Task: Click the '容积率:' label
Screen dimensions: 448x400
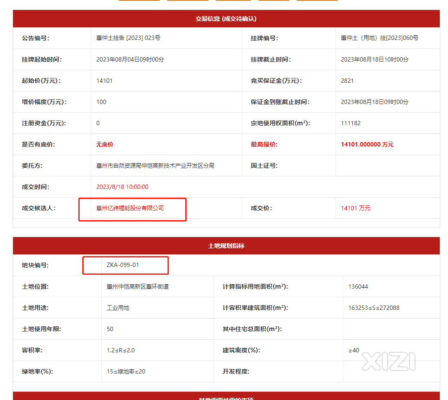Action: pos(32,350)
